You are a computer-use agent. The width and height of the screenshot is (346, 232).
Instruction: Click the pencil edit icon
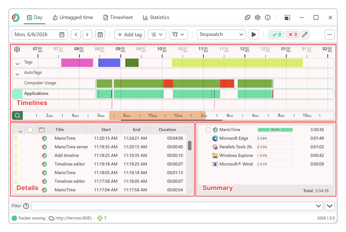coord(305,34)
